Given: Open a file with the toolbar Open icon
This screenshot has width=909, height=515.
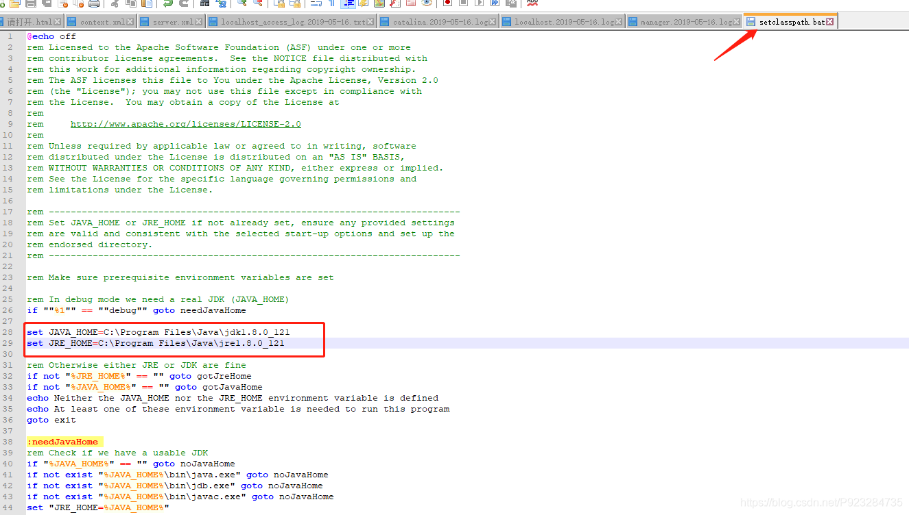Looking at the screenshot, I should click(15, 3).
